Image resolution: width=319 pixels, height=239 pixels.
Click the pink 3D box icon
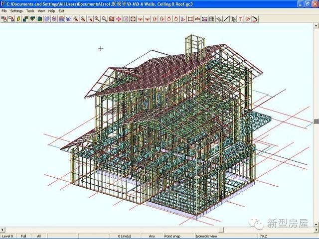click(x=54, y=19)
